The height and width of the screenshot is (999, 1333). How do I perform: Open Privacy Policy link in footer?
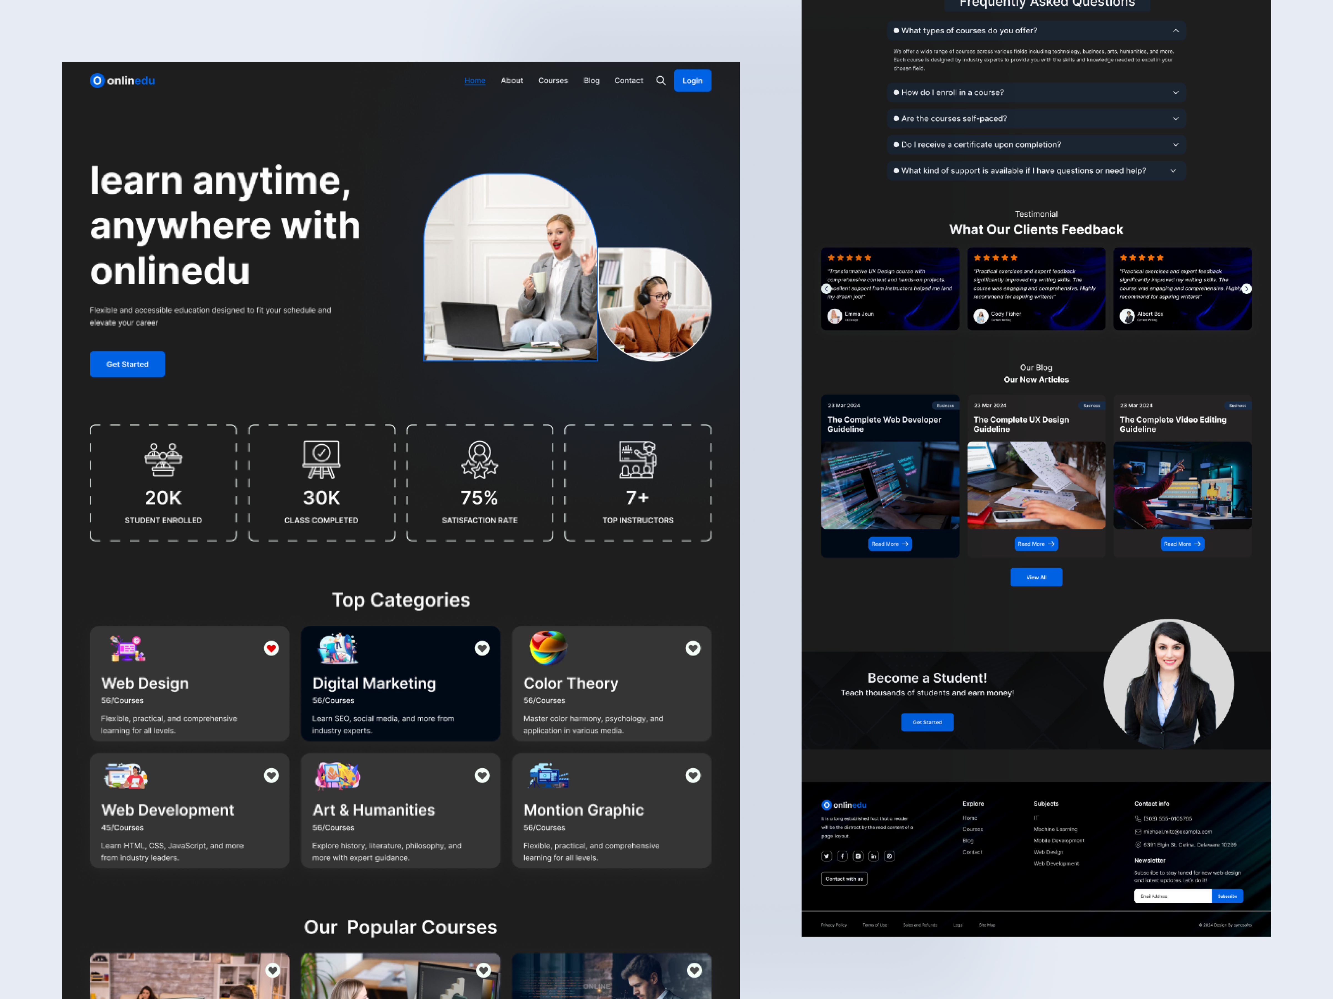tap(833, 925)
